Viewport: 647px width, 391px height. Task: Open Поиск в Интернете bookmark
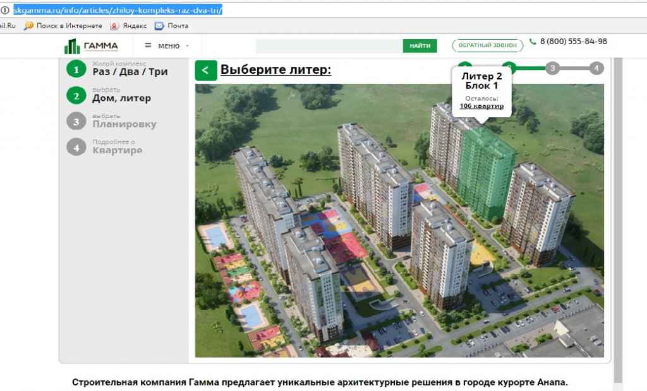coord(63,26)
